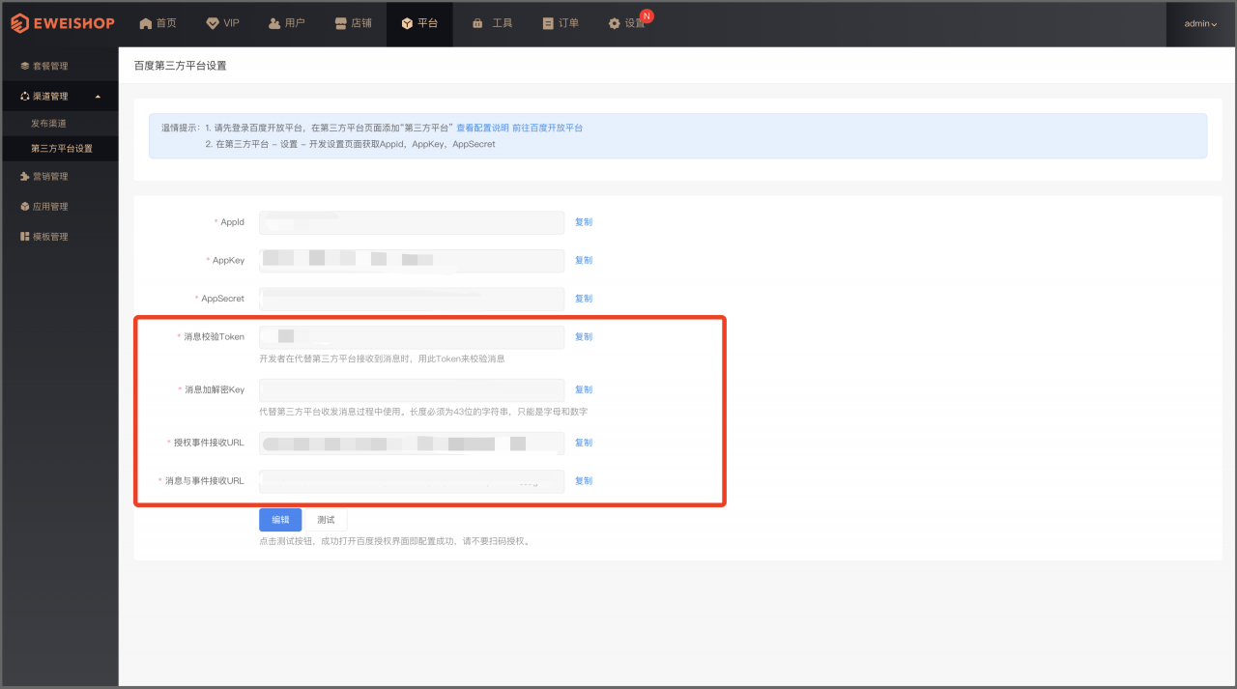Click the 43位 key length hint text

pyautogui.click(x=423, y=412)
